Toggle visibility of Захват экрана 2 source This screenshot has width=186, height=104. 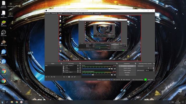click(78, 66)
